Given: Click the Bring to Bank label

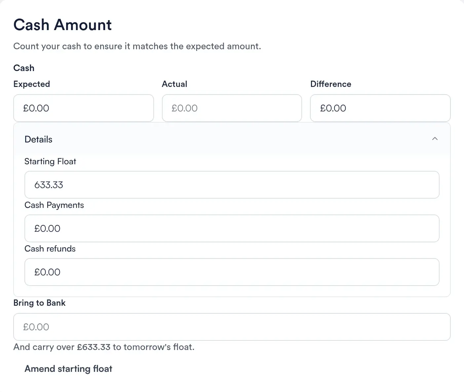Looking at the screenshot, I should click(x=40, y=303).
